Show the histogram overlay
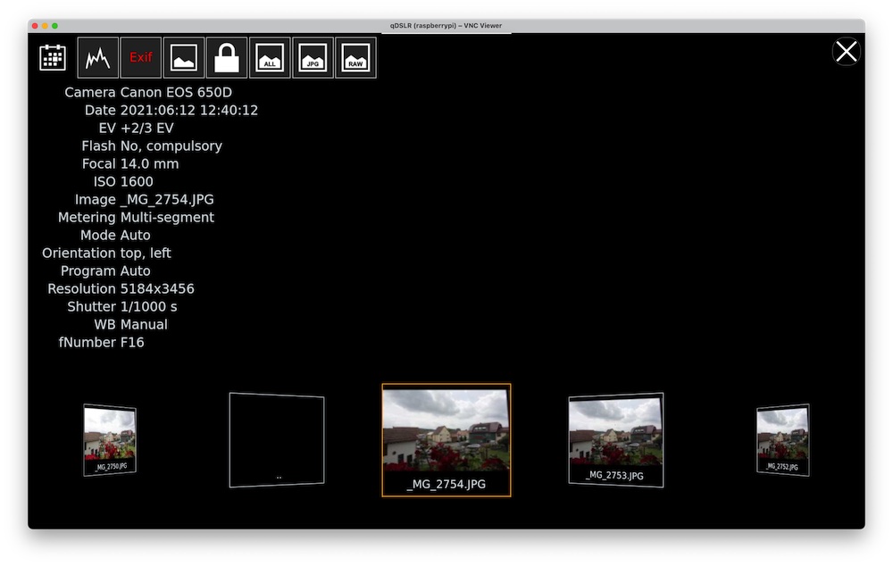The height and width of the screenshot is (566, 893). (96, 56)
